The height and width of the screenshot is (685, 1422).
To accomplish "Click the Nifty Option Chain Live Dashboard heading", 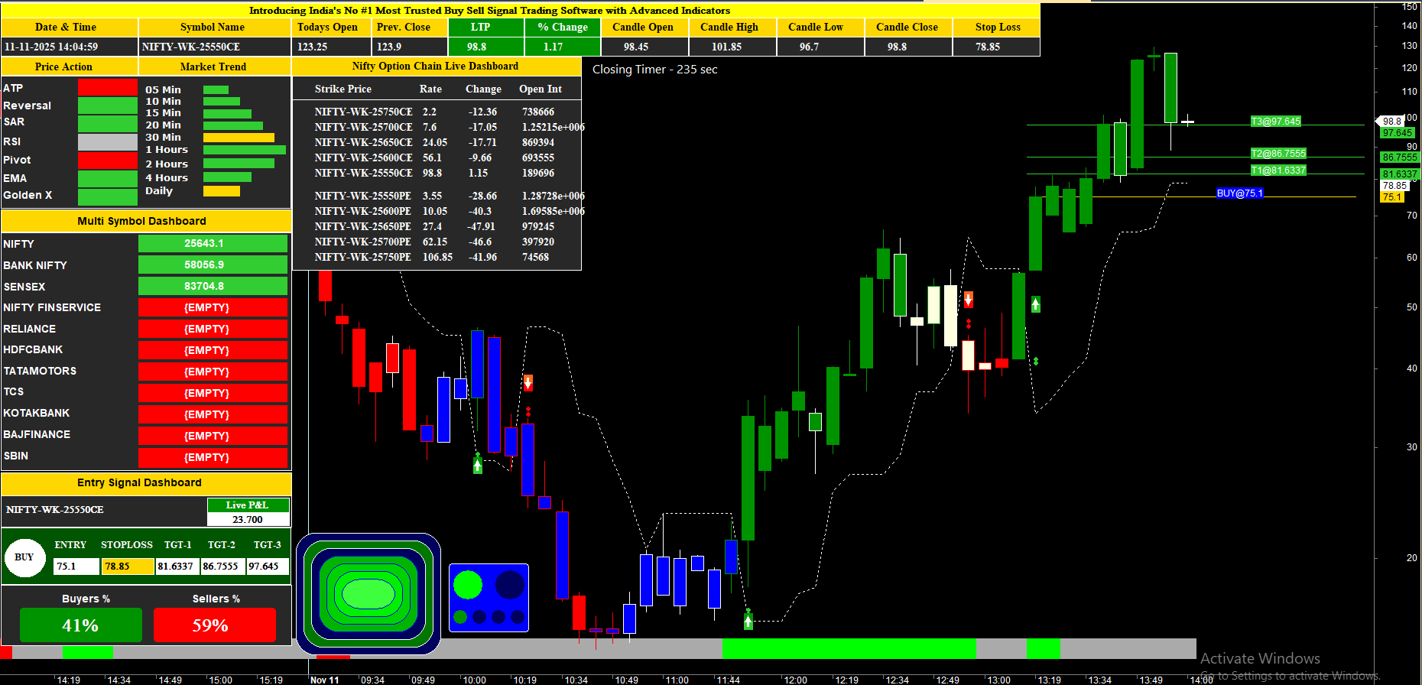I will click(436, 67).
